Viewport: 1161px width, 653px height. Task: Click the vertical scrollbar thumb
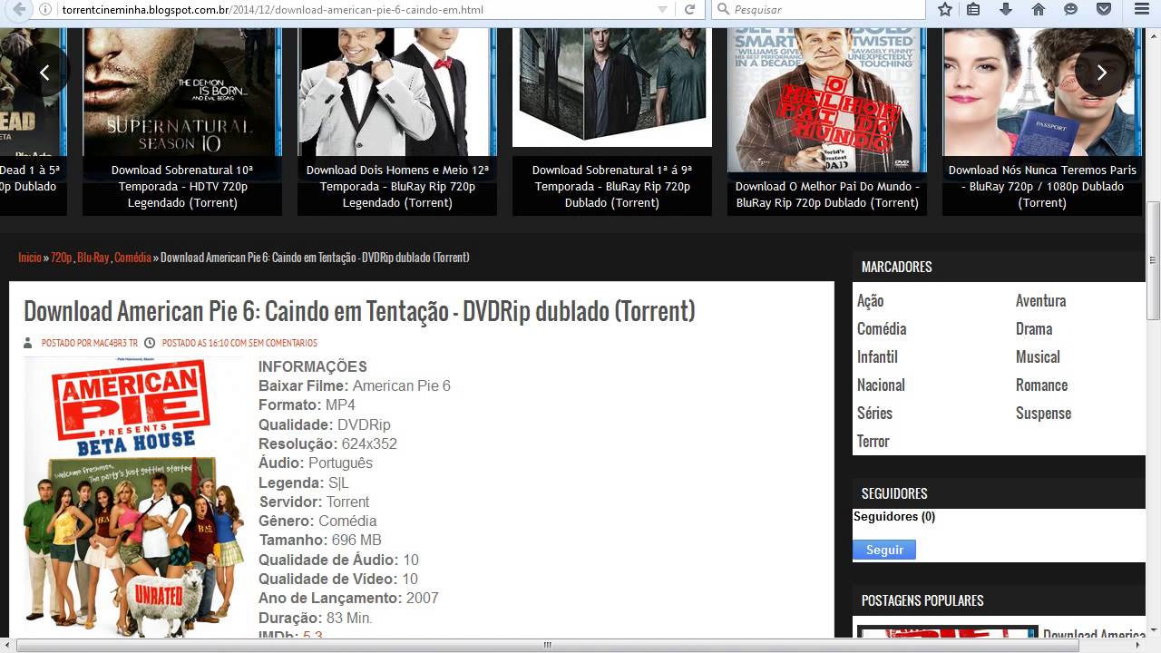(1153, 260)
